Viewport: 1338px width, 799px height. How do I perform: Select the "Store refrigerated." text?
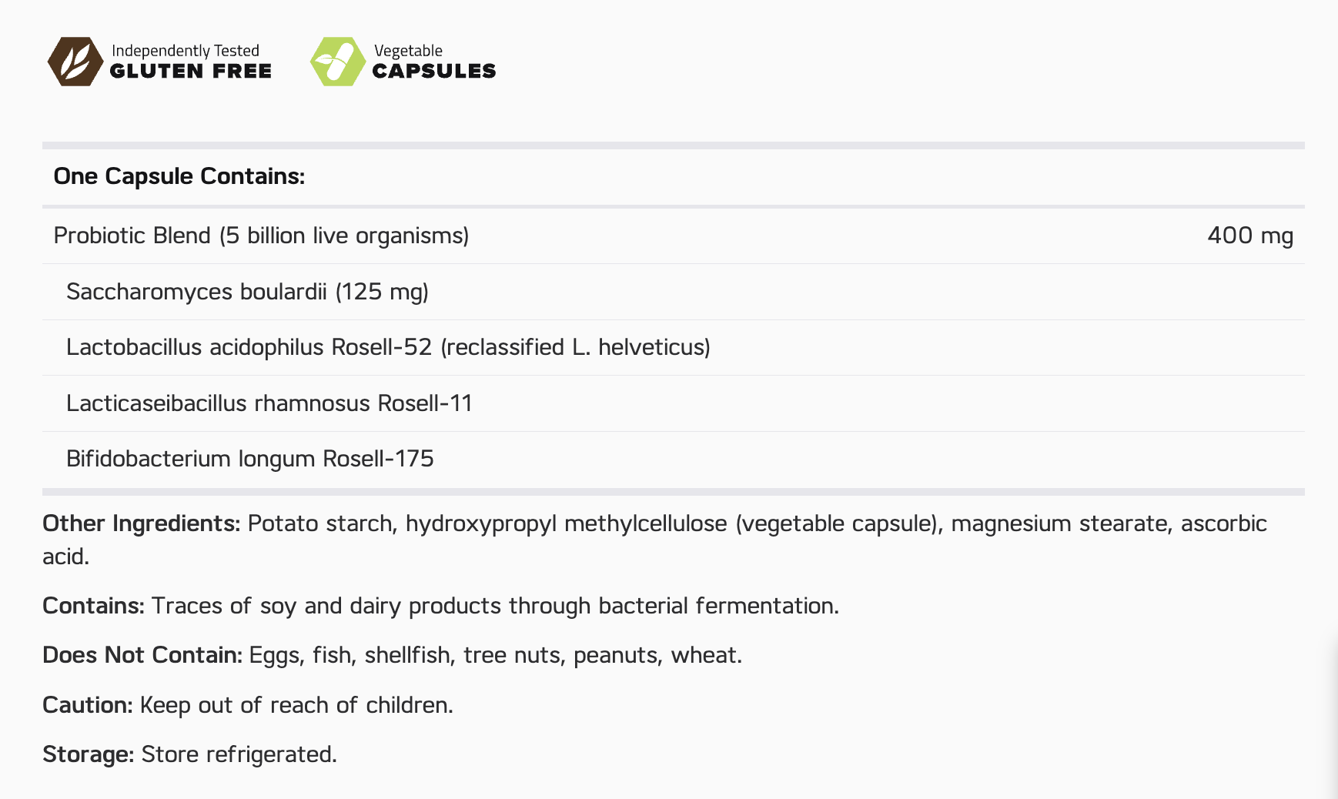point(239,754)
